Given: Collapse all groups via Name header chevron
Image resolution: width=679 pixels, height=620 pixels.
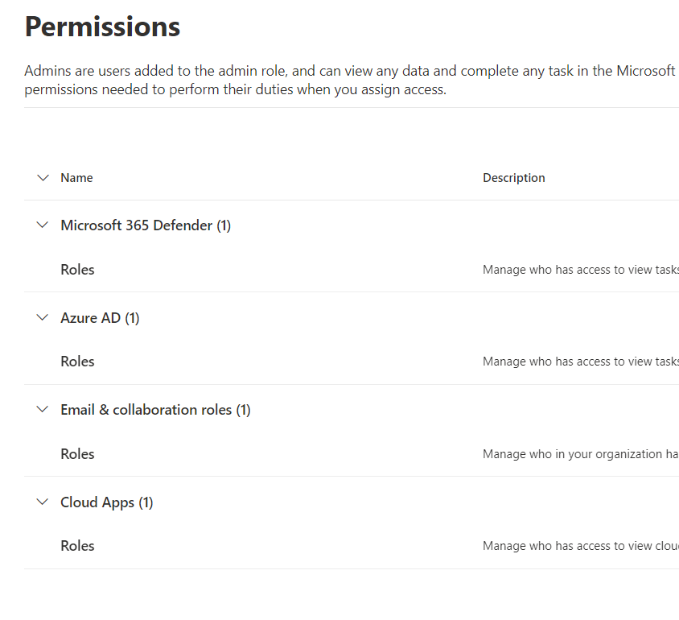Looking at the screenshot, I should [43, 178].
